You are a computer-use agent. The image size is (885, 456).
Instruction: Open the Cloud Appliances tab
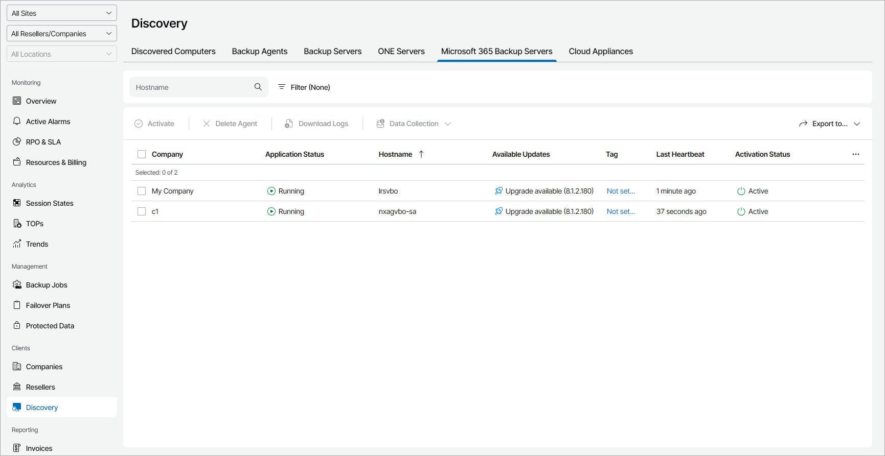pos(601,52)
